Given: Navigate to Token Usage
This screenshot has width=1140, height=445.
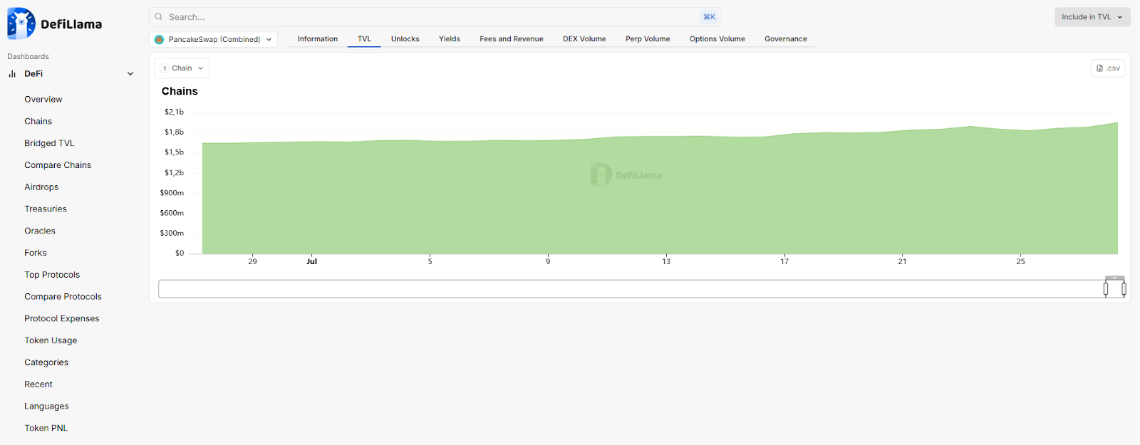Looking at the screenshot, I should click(x=51, y=341).
